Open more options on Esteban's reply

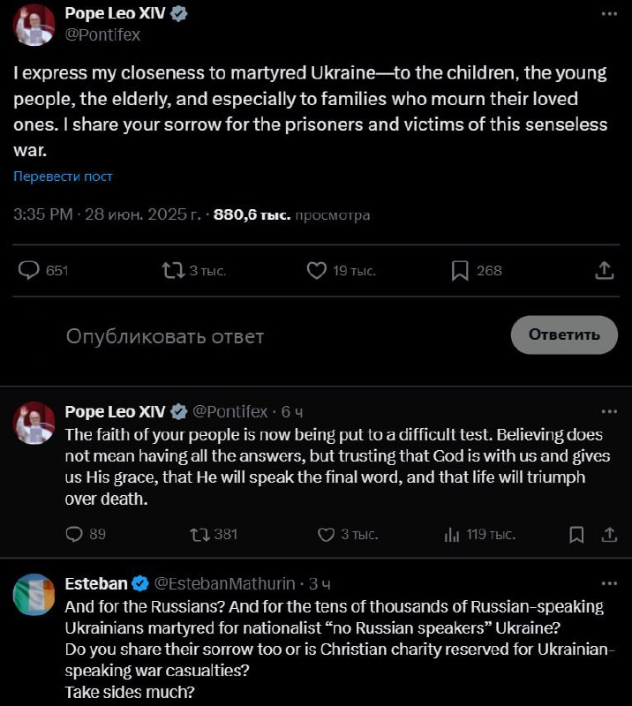[x=608, y=583]
